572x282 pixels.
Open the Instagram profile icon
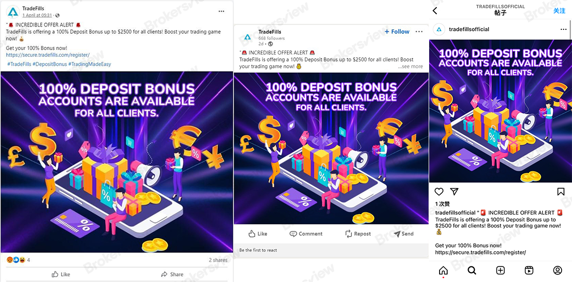[558, 270]
